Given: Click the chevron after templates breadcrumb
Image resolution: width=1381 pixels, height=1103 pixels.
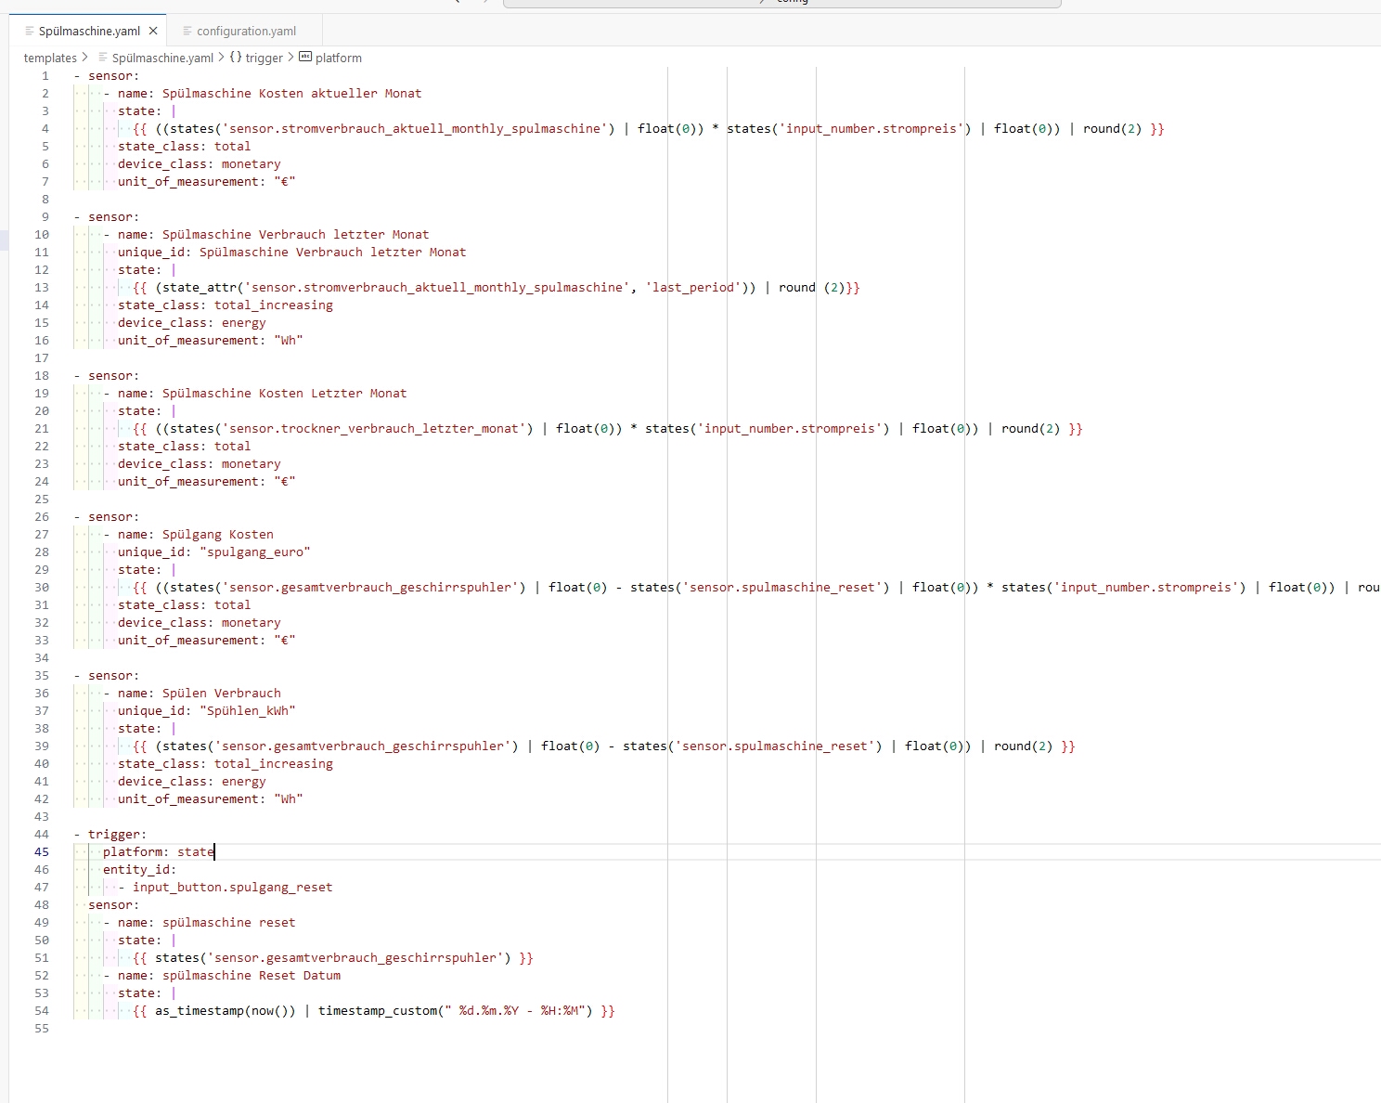Looking at the screenshot, I should pos(85,58).
